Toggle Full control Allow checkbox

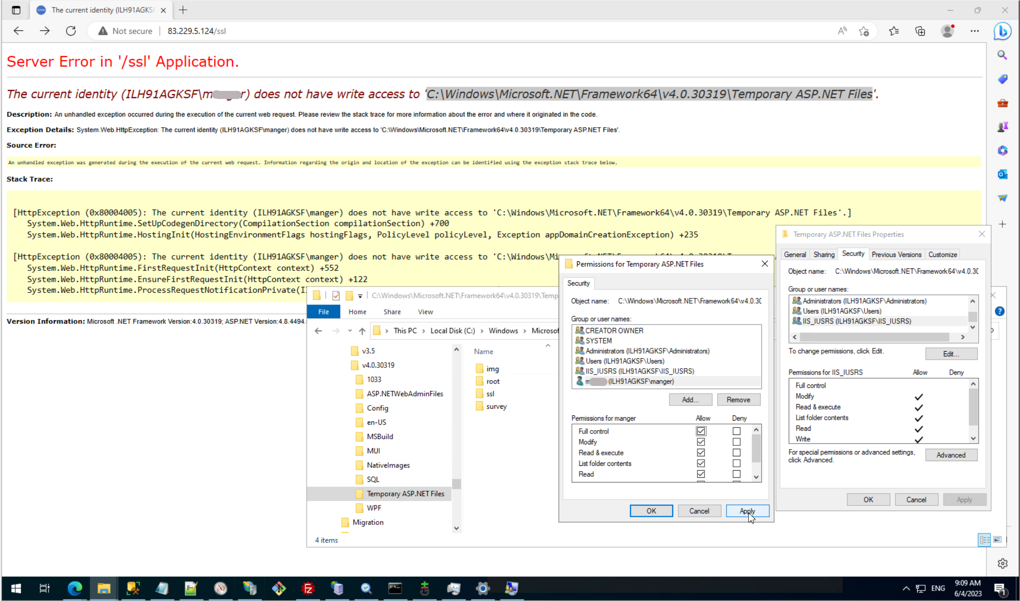(701, 431)
